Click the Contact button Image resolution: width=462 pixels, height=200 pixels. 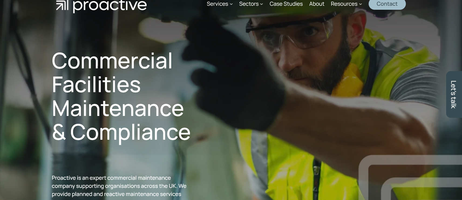pos(387,4)
